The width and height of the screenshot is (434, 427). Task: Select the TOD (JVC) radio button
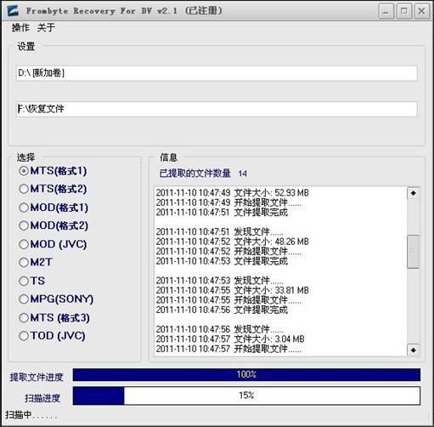(24, 336)
